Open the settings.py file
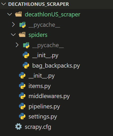The width and height of the screenshot is (113, 136). pos(43,117)
